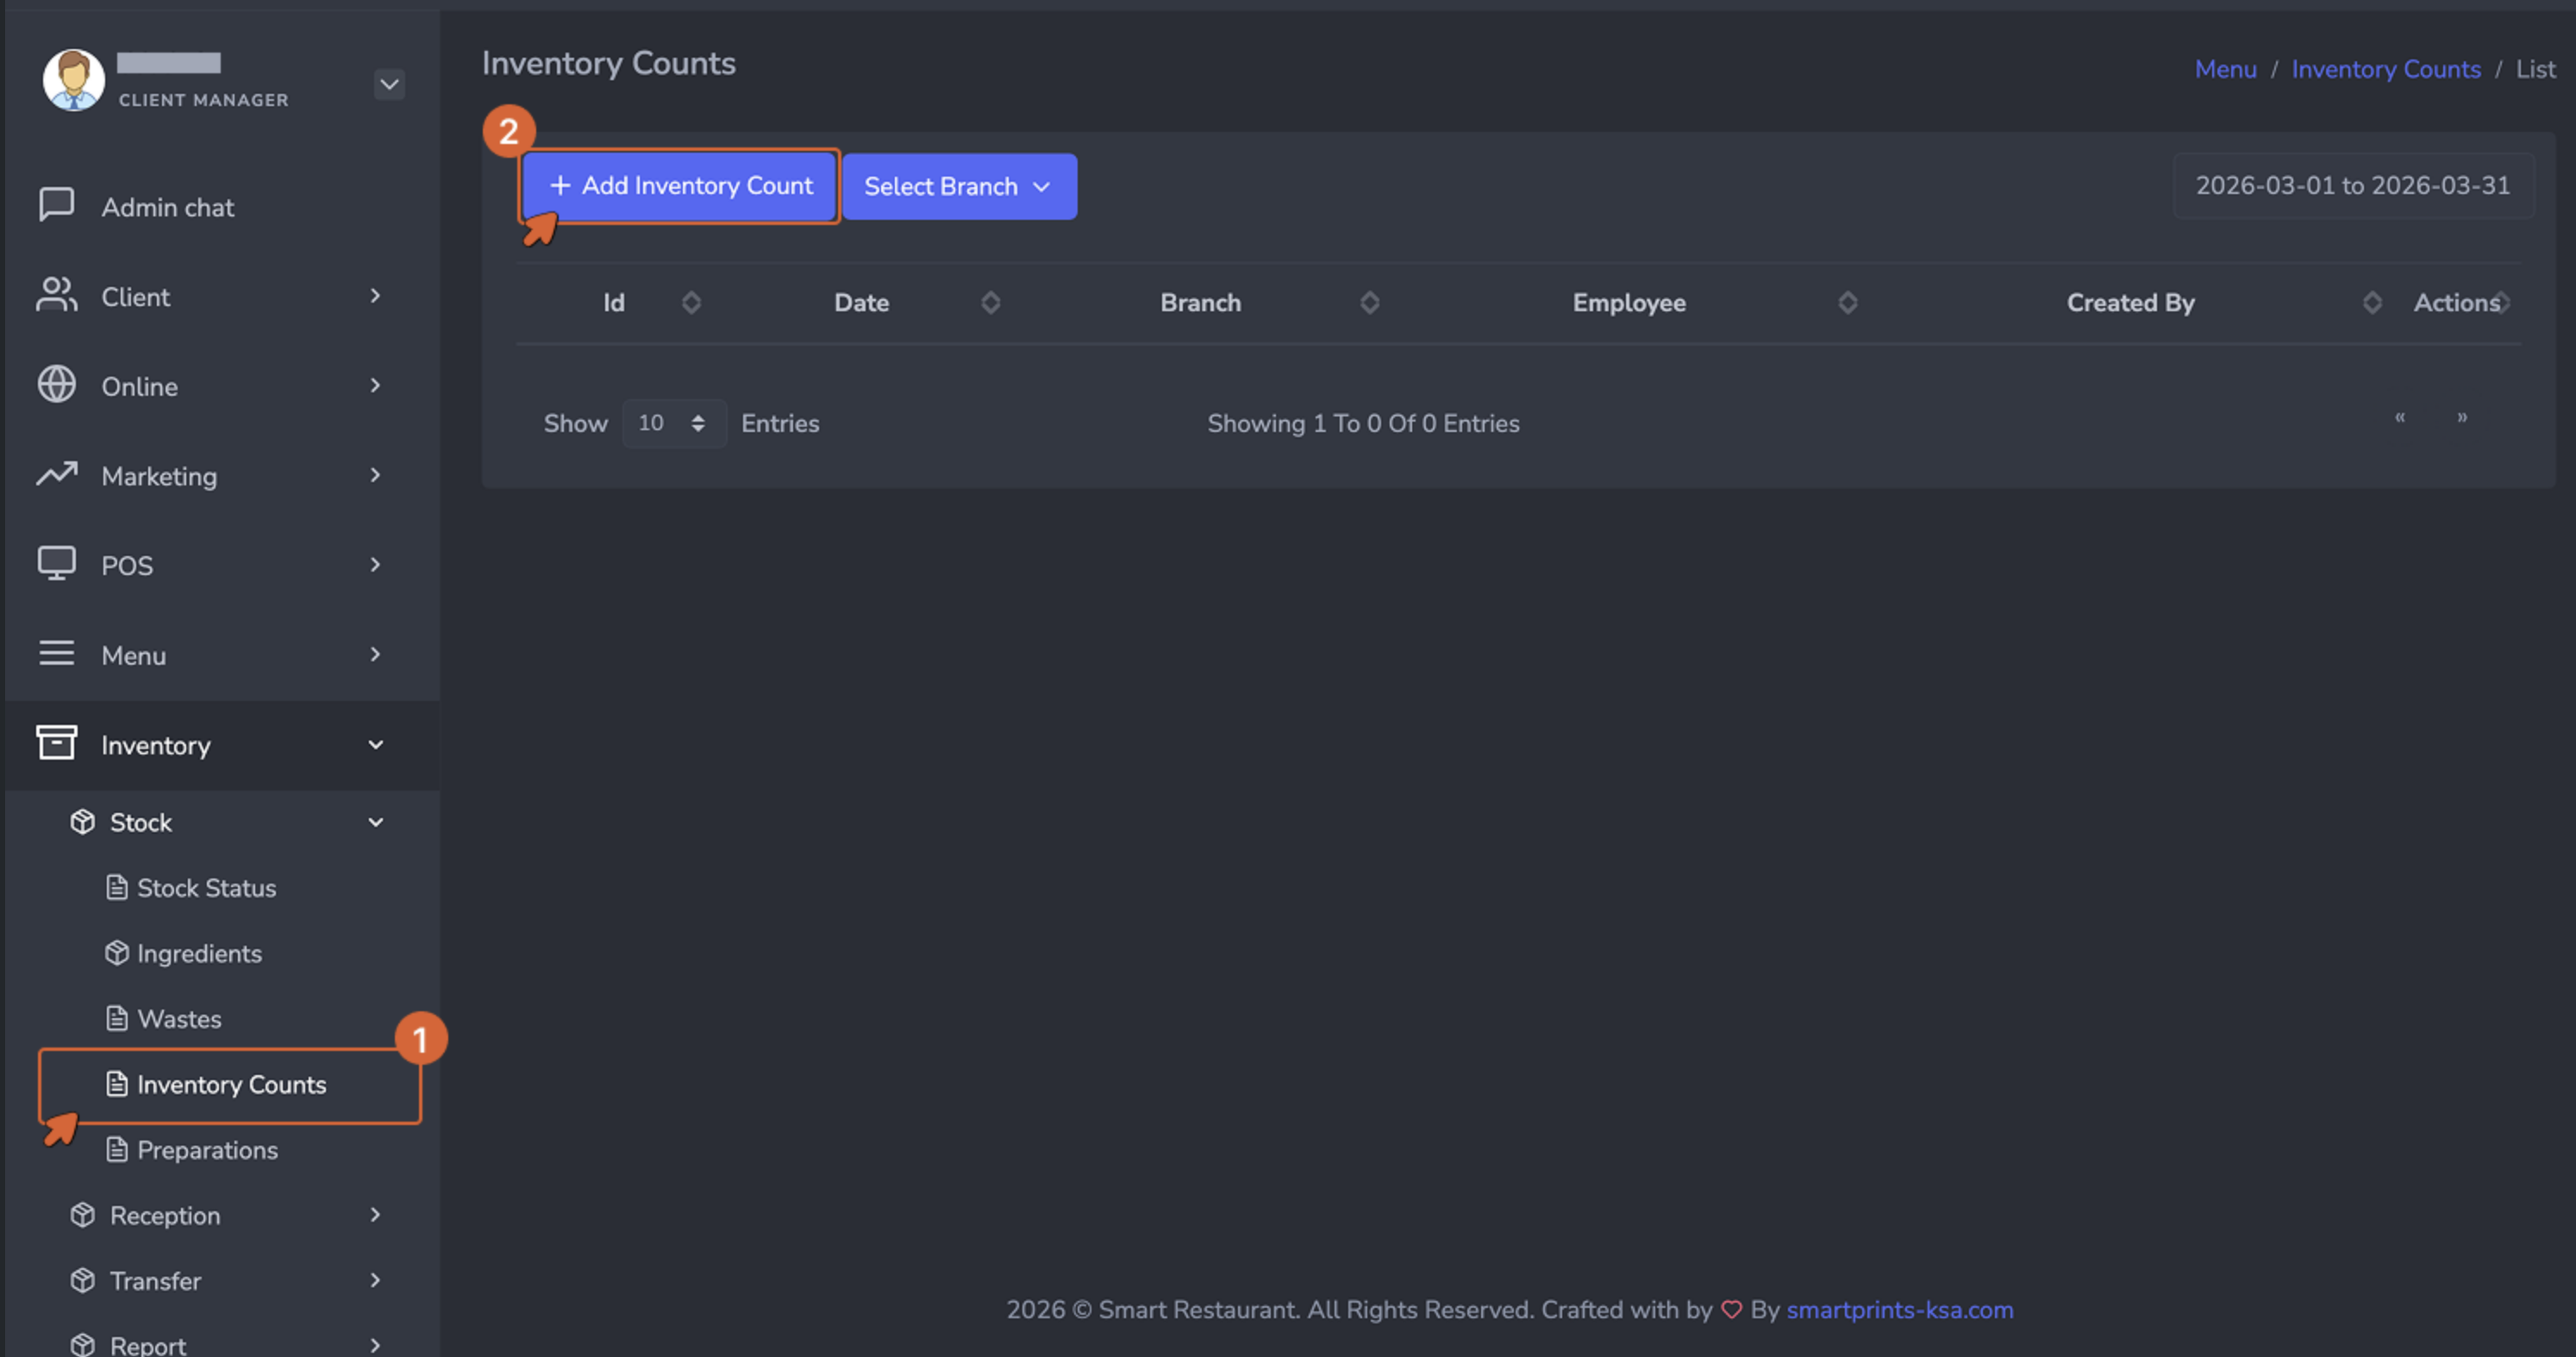
Task: Click the POS monitor icon
Action: tap(56, 563)
